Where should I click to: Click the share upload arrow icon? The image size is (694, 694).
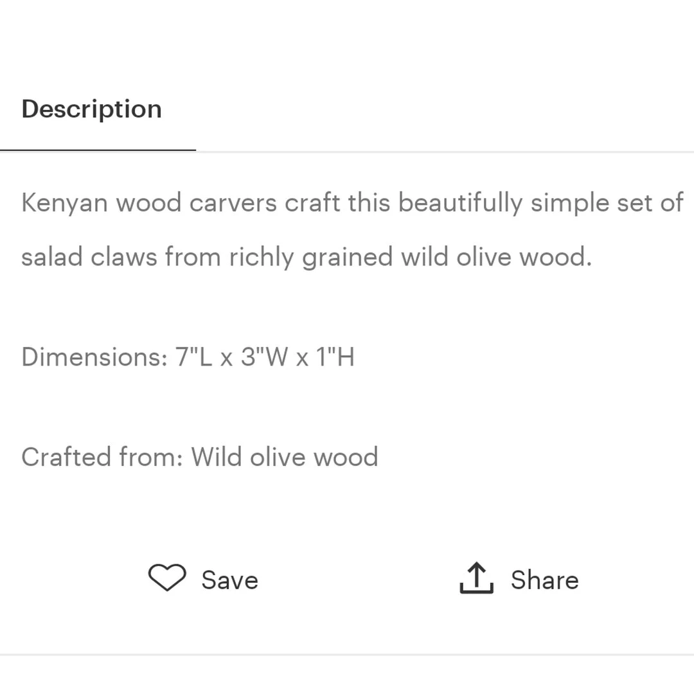[476, 578]
